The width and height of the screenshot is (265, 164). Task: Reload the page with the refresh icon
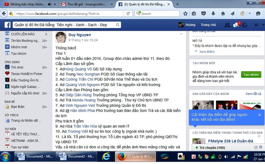click(128, 14)
